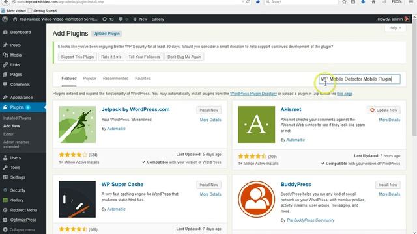The width and height of the screenshot is (417, 234).
Task: Open the plugin Editor submenu item
Action: coord(8,135)
